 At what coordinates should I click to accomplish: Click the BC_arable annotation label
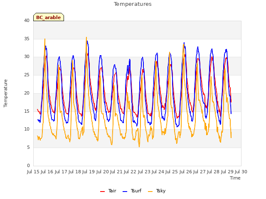pyautogui.click(x=49, y=17)
